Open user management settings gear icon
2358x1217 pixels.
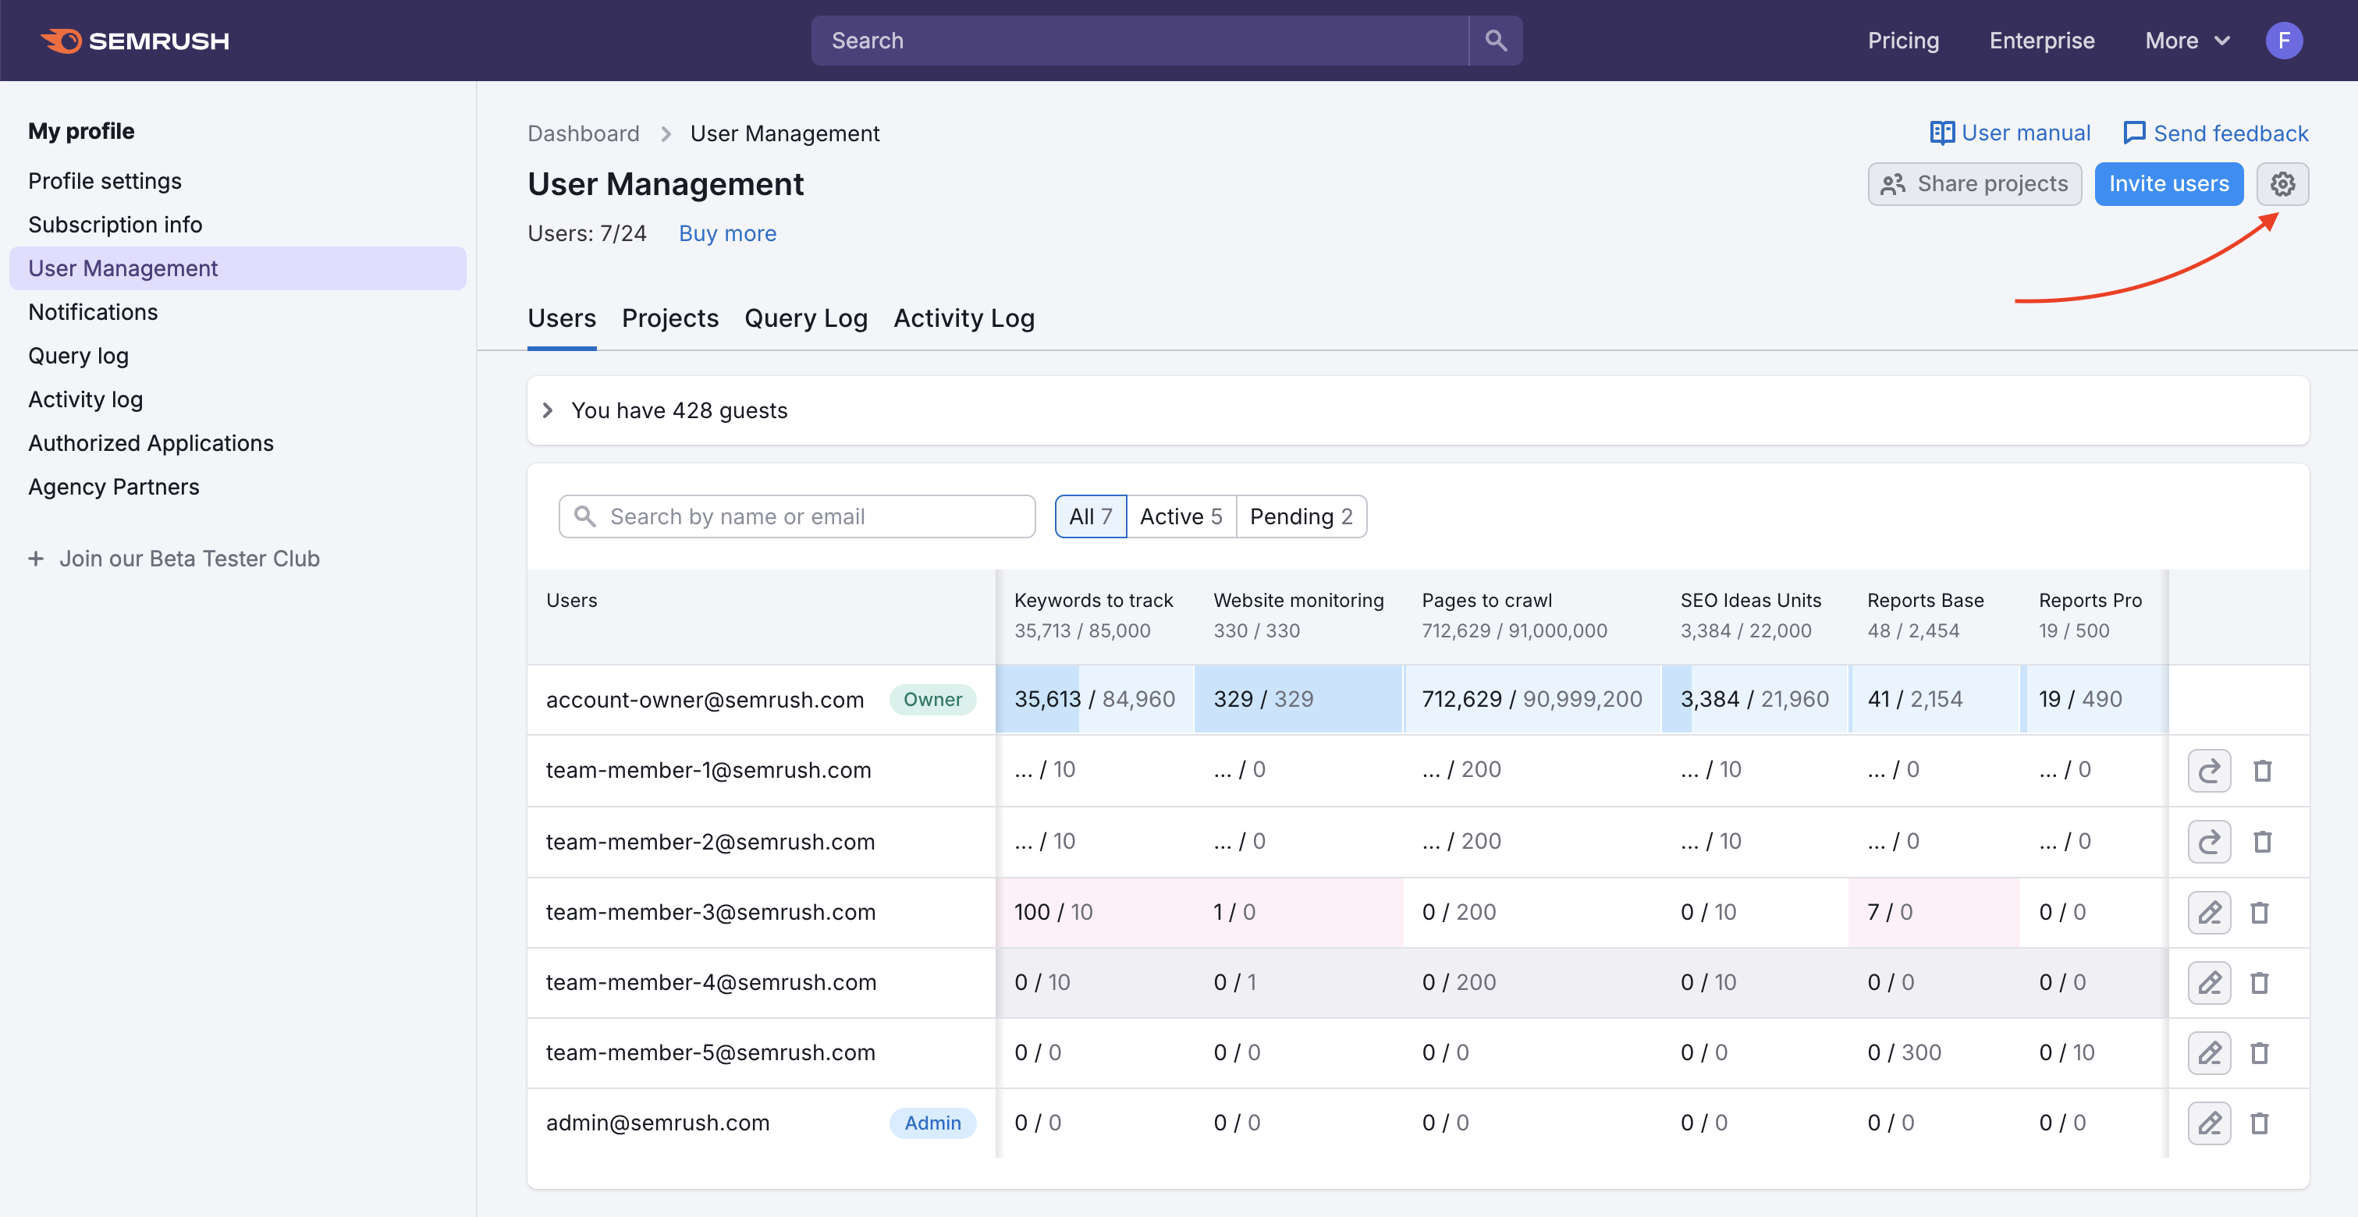2282,184
